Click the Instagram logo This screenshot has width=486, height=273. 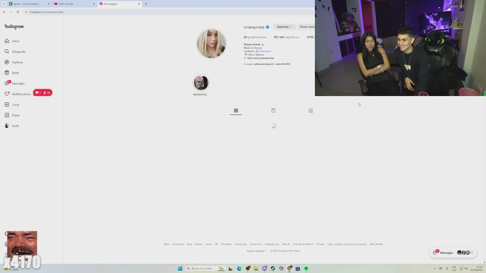14,27
